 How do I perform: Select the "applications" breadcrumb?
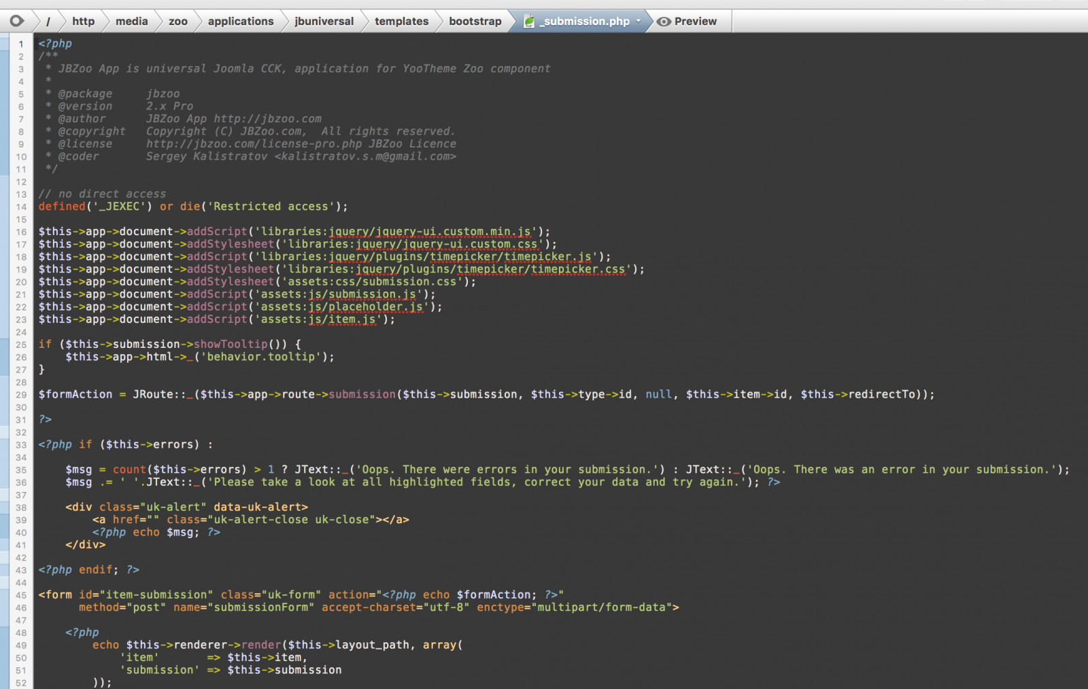[x=241, y=22]
